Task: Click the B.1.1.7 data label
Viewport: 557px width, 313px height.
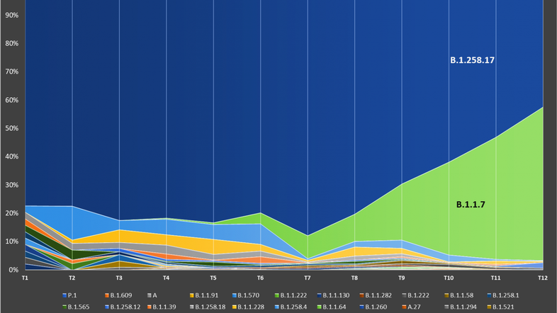Action: [473, 205]
